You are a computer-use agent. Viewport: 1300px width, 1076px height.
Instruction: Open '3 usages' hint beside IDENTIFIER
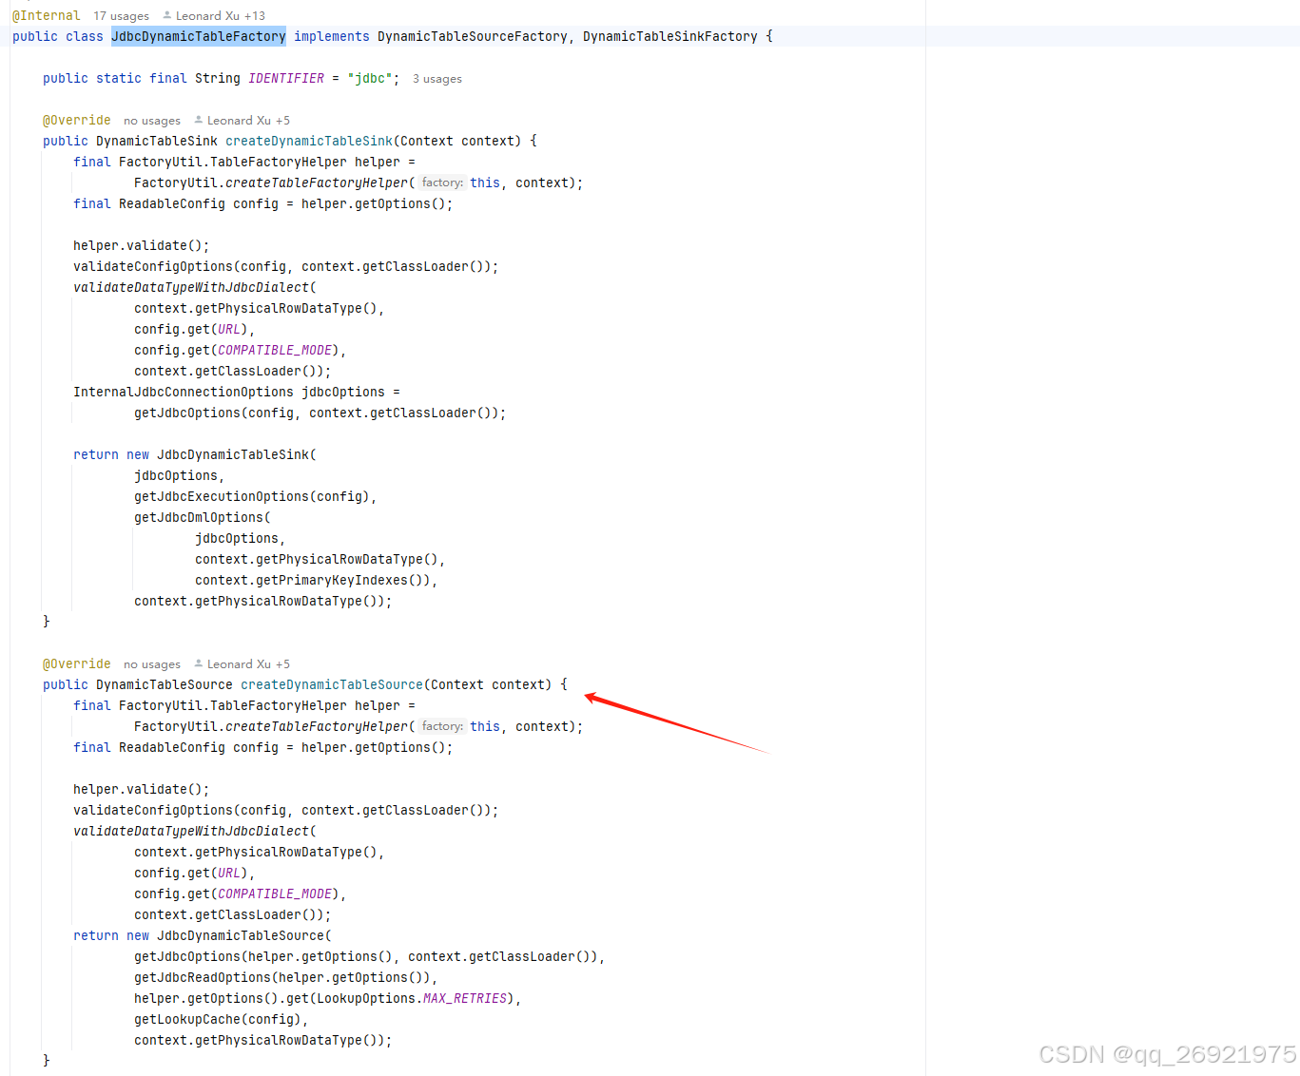pyautogui.click(x=437, y=79)
